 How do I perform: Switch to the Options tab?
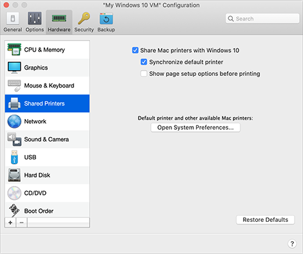click(35, 22)
